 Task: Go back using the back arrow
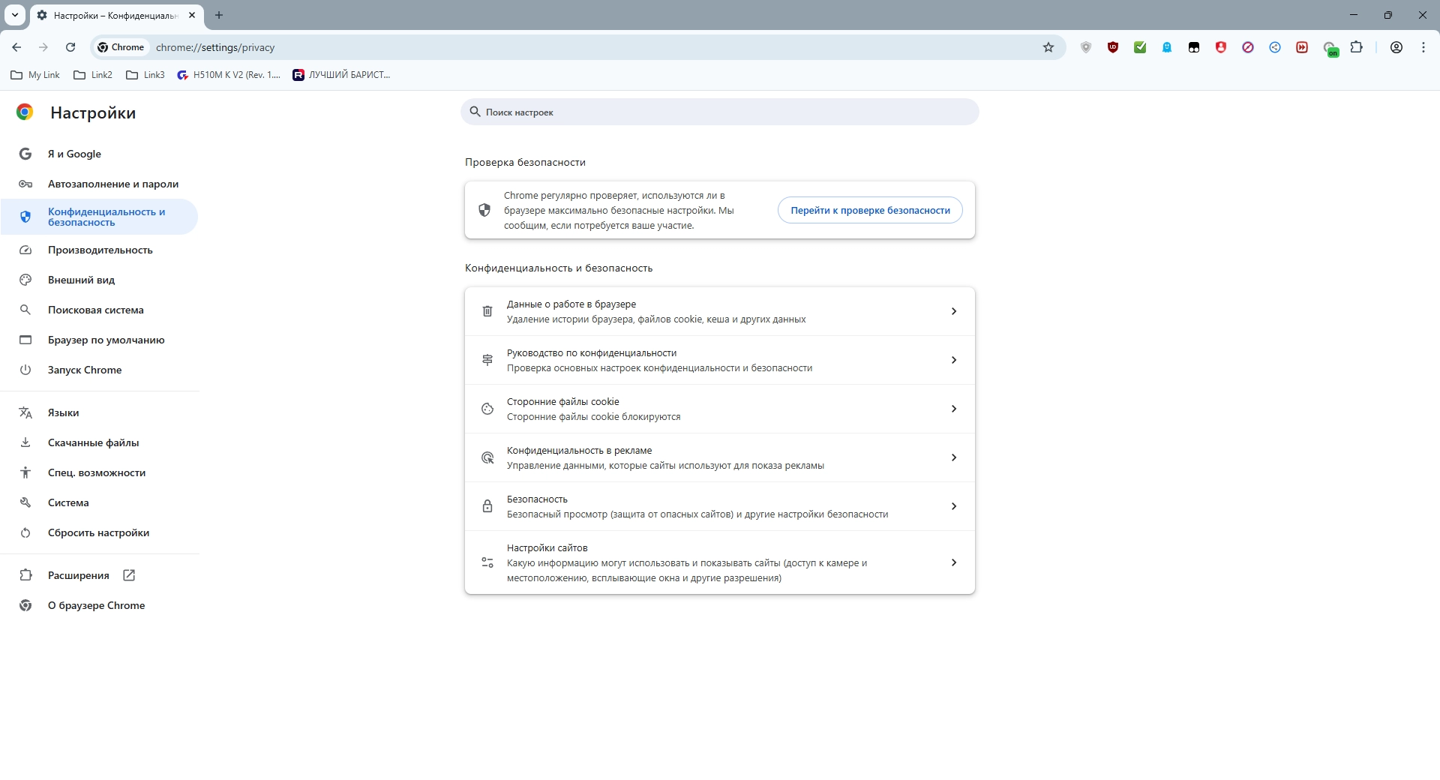16,47
